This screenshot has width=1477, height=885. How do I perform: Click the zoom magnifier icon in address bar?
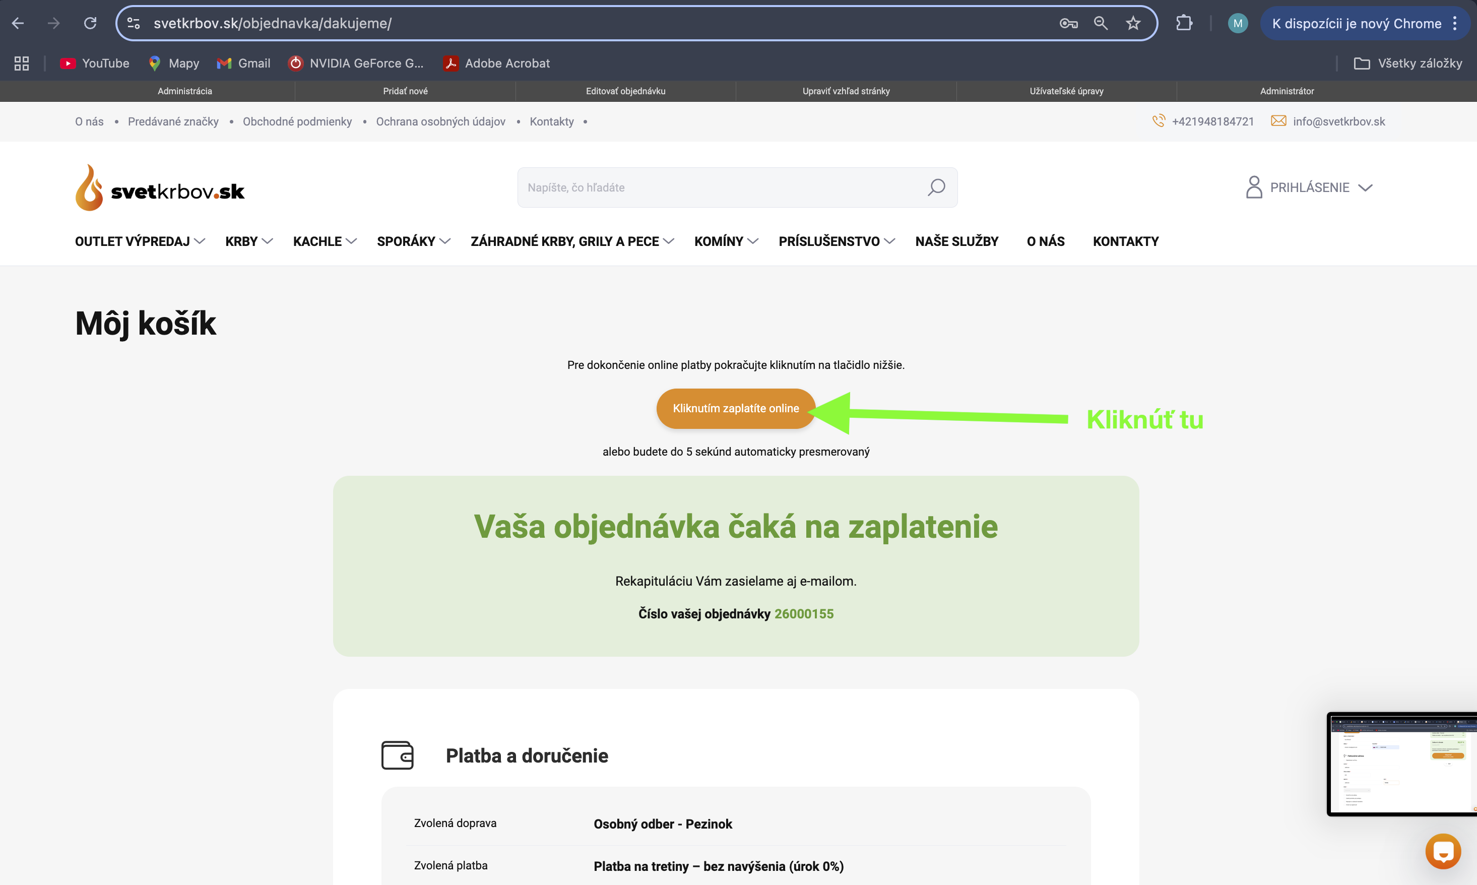click(x=1100, y=23)
